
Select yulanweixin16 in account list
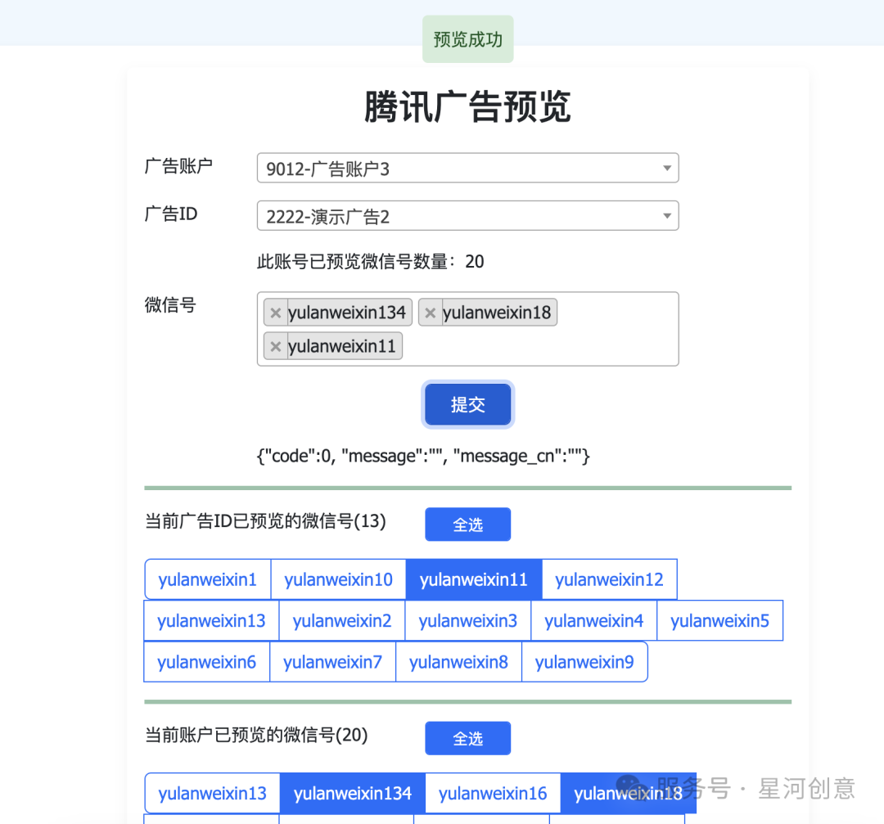click(x=493, y=793)
